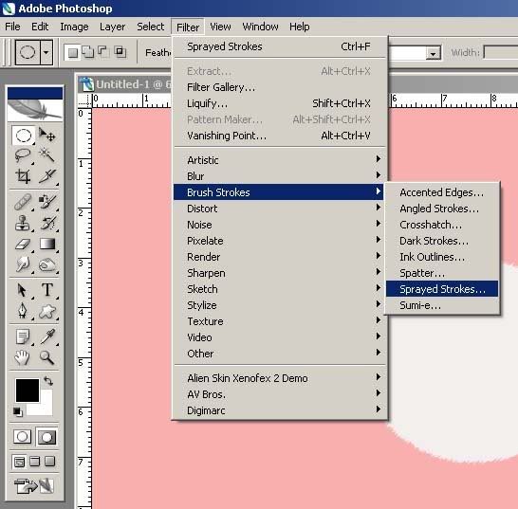
Task: Open the Image menu
Action: (x=74, y=27)
